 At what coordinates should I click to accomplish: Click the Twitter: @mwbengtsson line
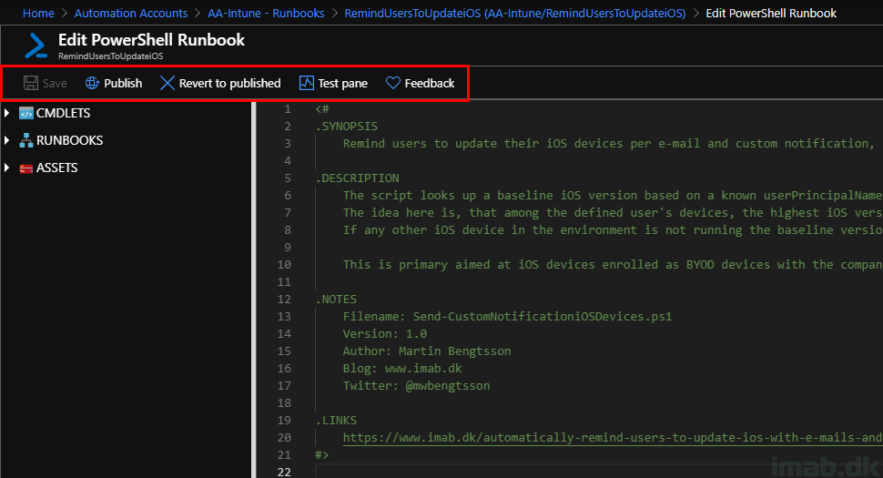416,386
